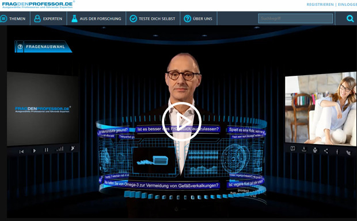Open the Aus der Forschung section
The width and height of the screenshot is (357, 221).
[x=96, y=18]
